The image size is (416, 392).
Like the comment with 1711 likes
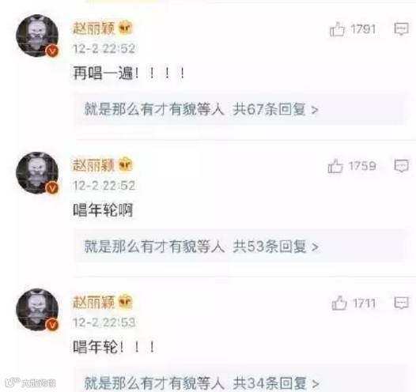[x=339, y=303]
